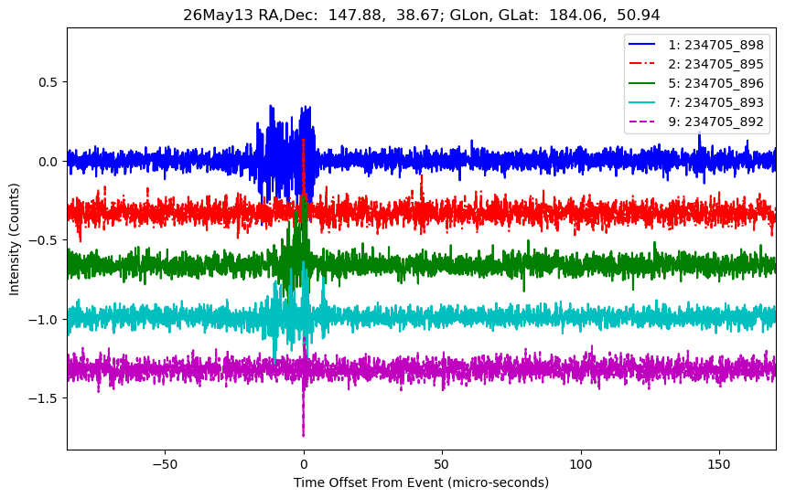Screen dimensions: 785x498
Task: Click the cyan legend line sample
Action: 642,102
